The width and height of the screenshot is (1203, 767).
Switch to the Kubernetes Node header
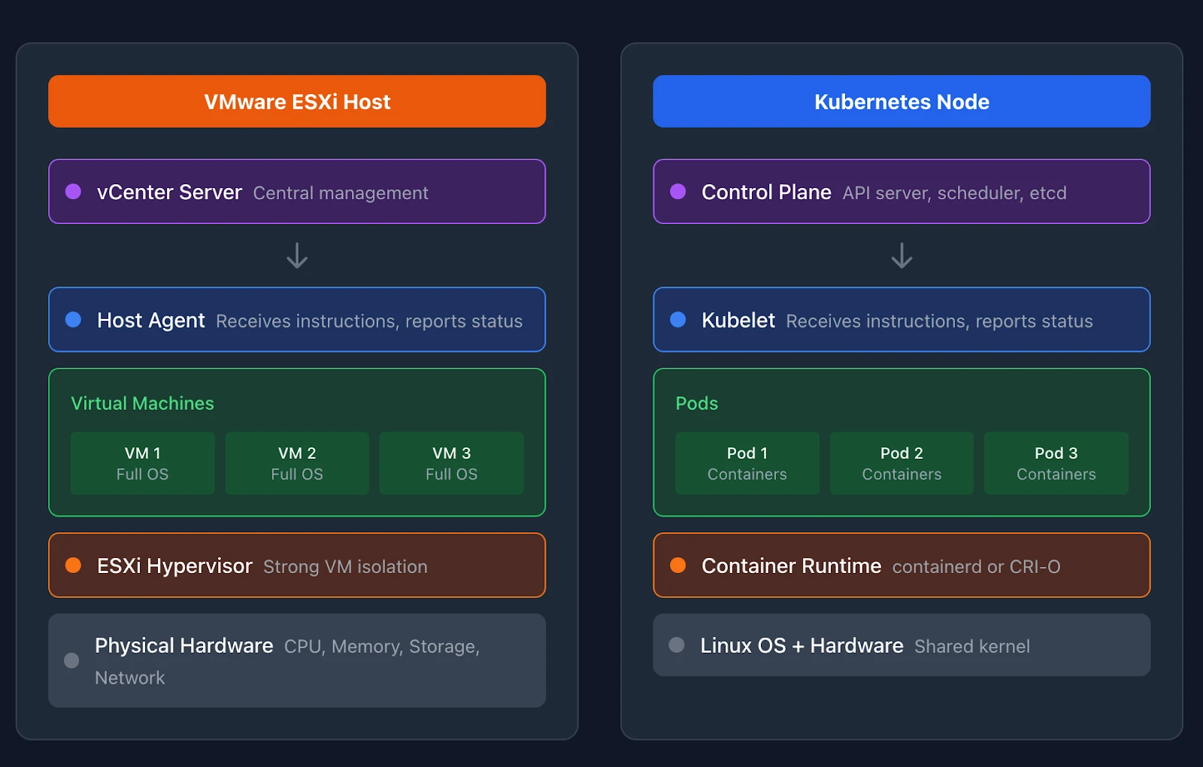[x=901, y=102]
